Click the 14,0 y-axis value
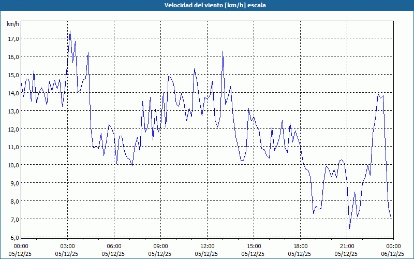The width and height of the screenshot is (414, 259). pyautogui.click(x=14, y=93)
